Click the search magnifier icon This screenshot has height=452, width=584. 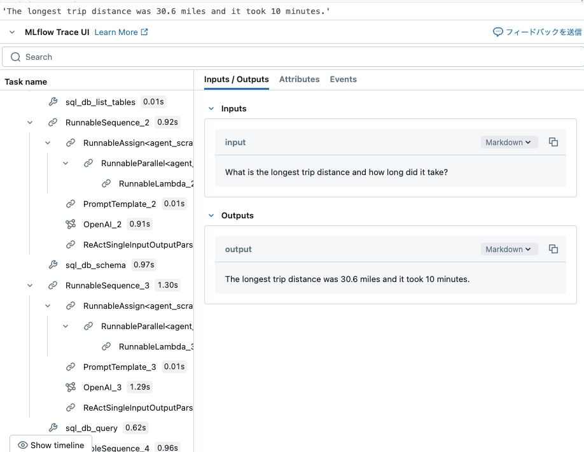(x=15, y=57)
